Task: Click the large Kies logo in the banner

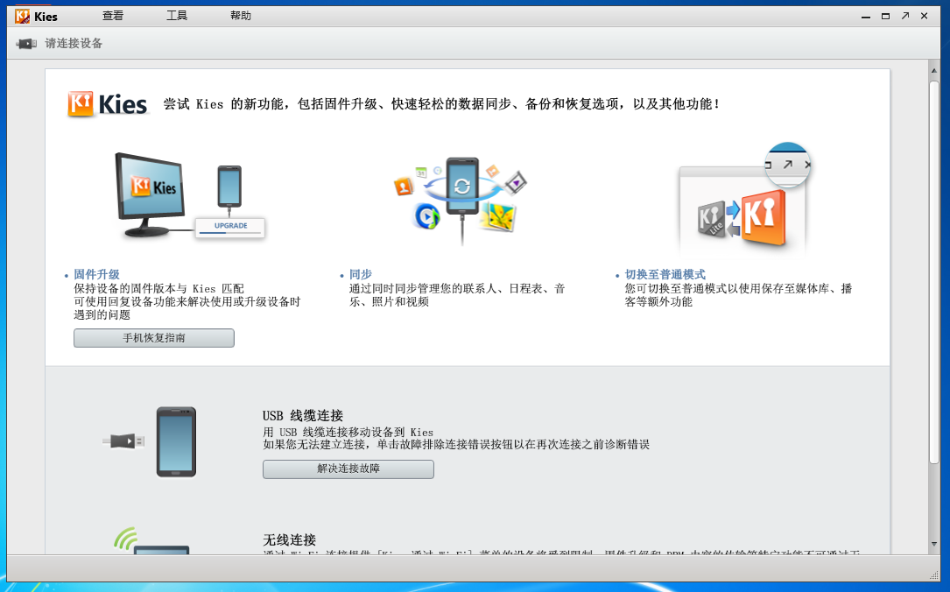Action: coord(107,104)
